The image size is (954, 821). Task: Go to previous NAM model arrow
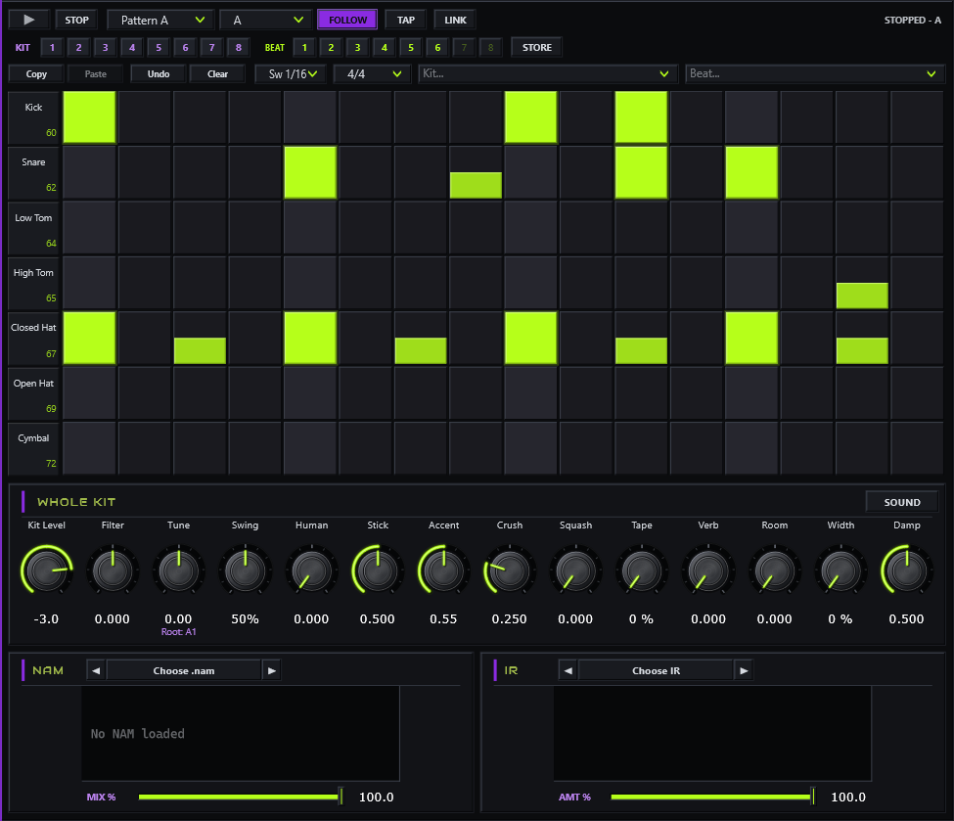tap(96, 670)
